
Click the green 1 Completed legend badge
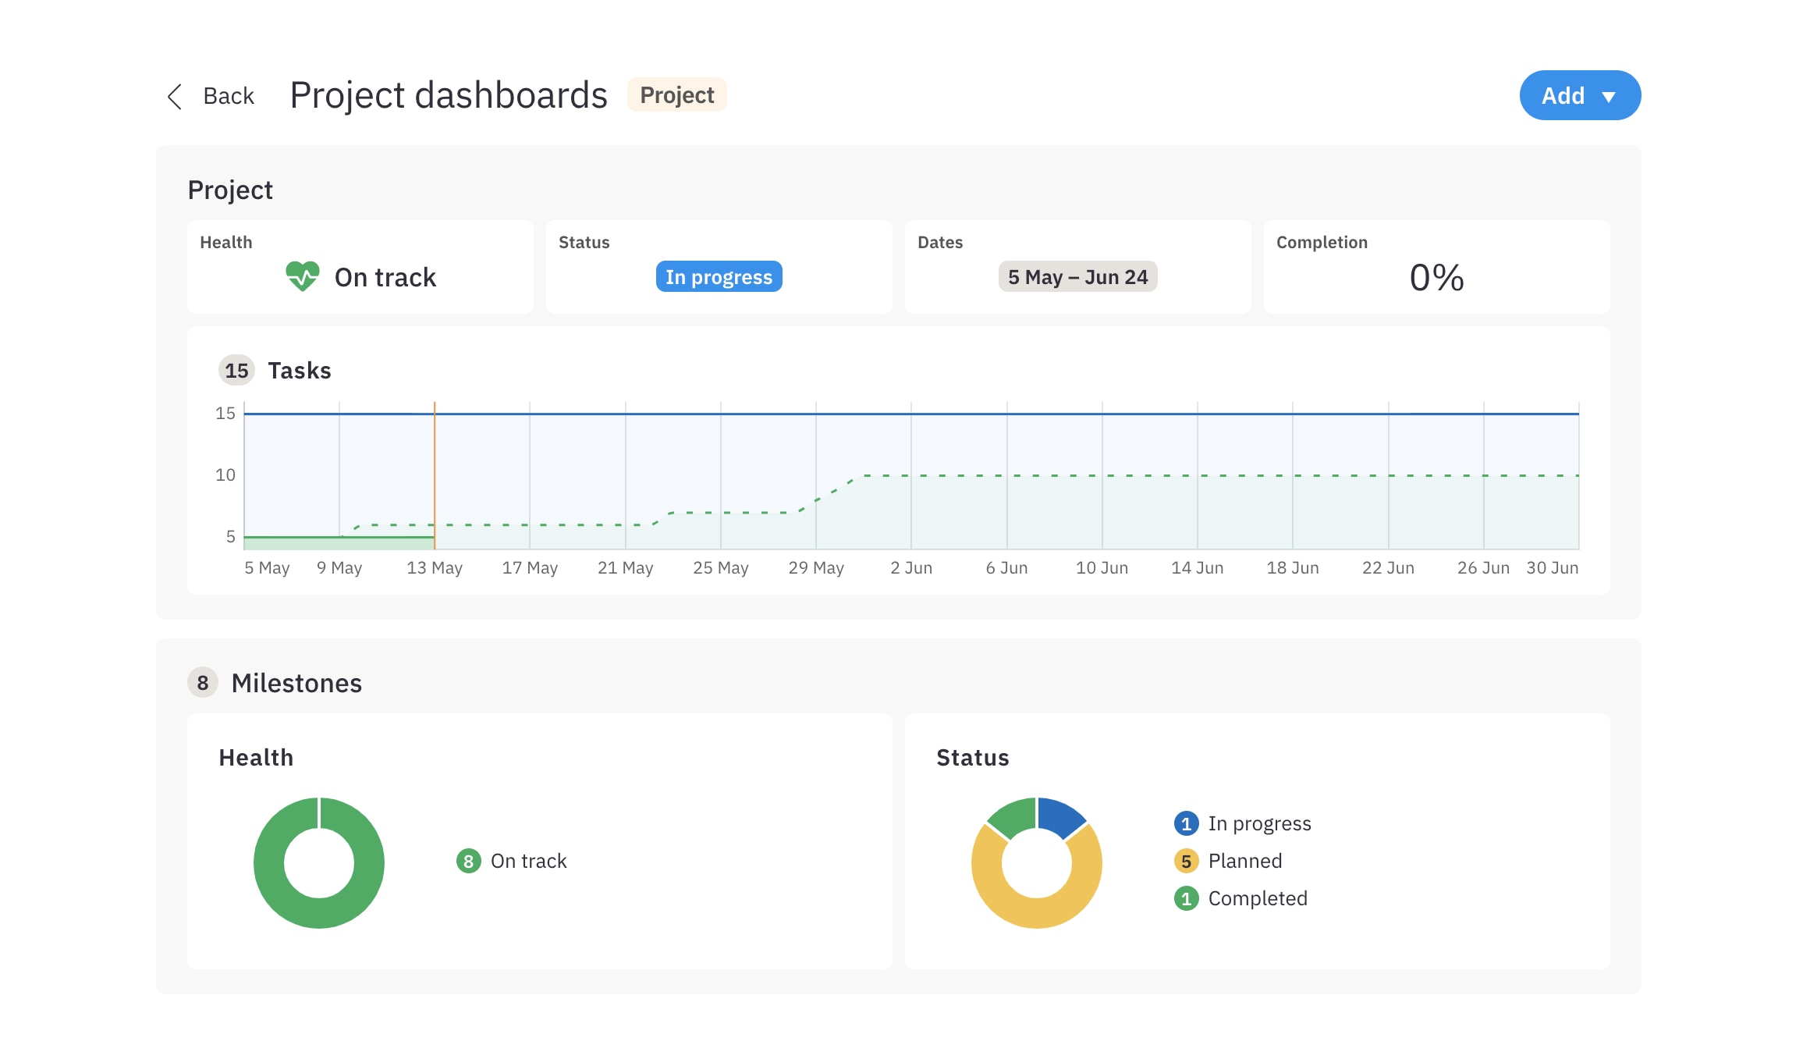pyautogui.click(x=1186, y=898)
